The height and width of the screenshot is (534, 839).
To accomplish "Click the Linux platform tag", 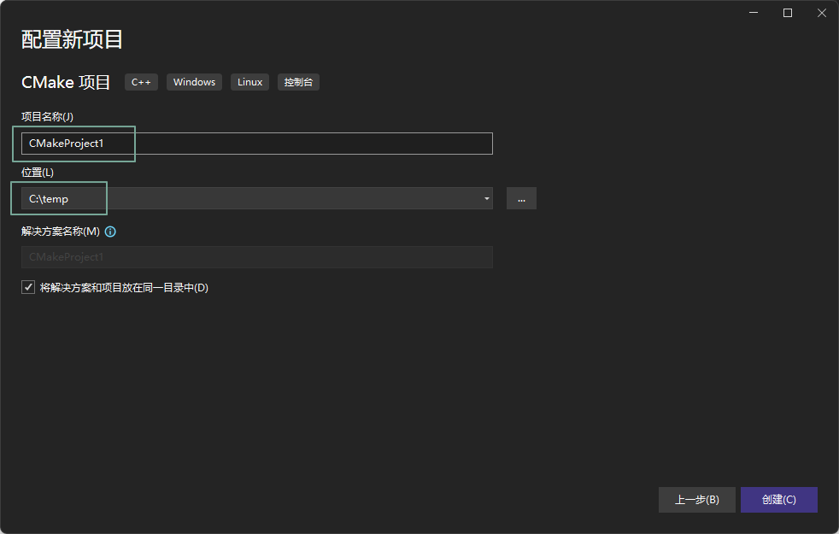I will point(249,82).
